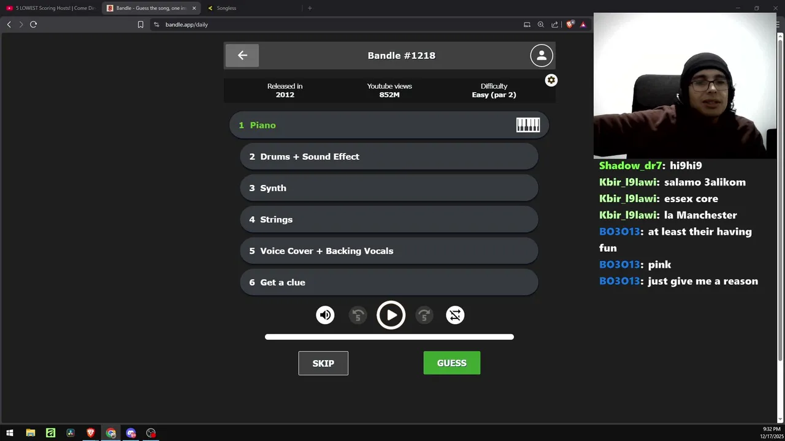The width and height of the screenshot is (785, 441).
Task: Click the Difficulty Easy (par 2) text
Action: click(494, 91)
